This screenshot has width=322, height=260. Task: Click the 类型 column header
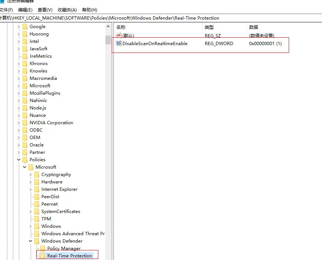(209, 27)
